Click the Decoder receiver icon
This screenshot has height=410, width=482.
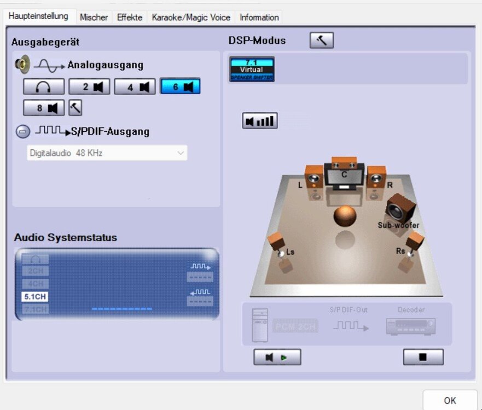[x=411, y=327]
